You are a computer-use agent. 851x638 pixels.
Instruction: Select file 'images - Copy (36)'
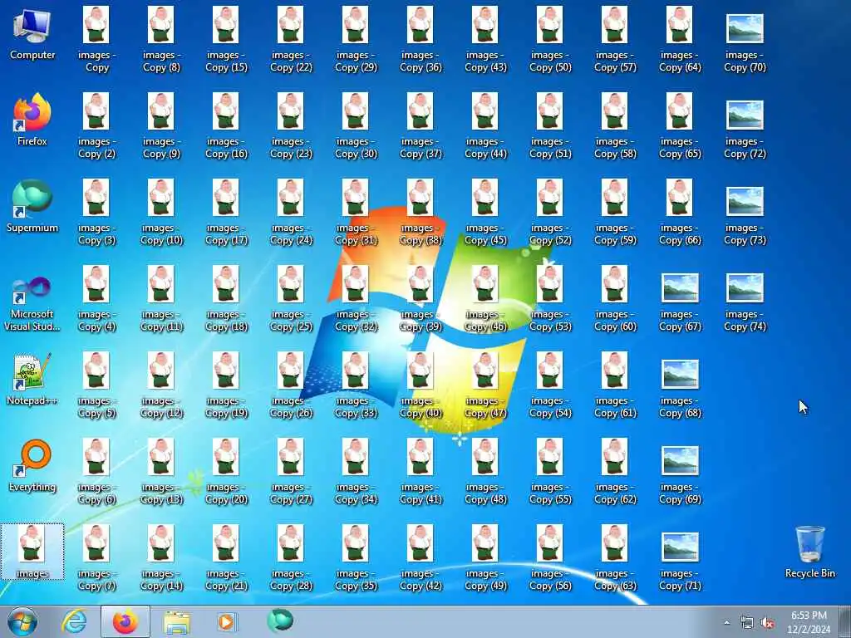pos(421,40)
